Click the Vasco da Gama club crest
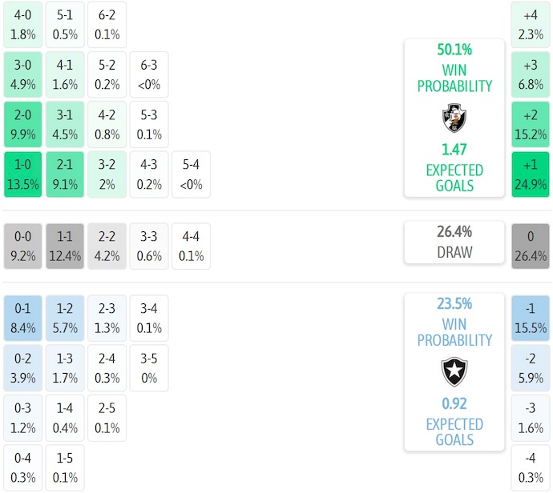This screenshot has height=493, width=553. click(x=454, y=118)
